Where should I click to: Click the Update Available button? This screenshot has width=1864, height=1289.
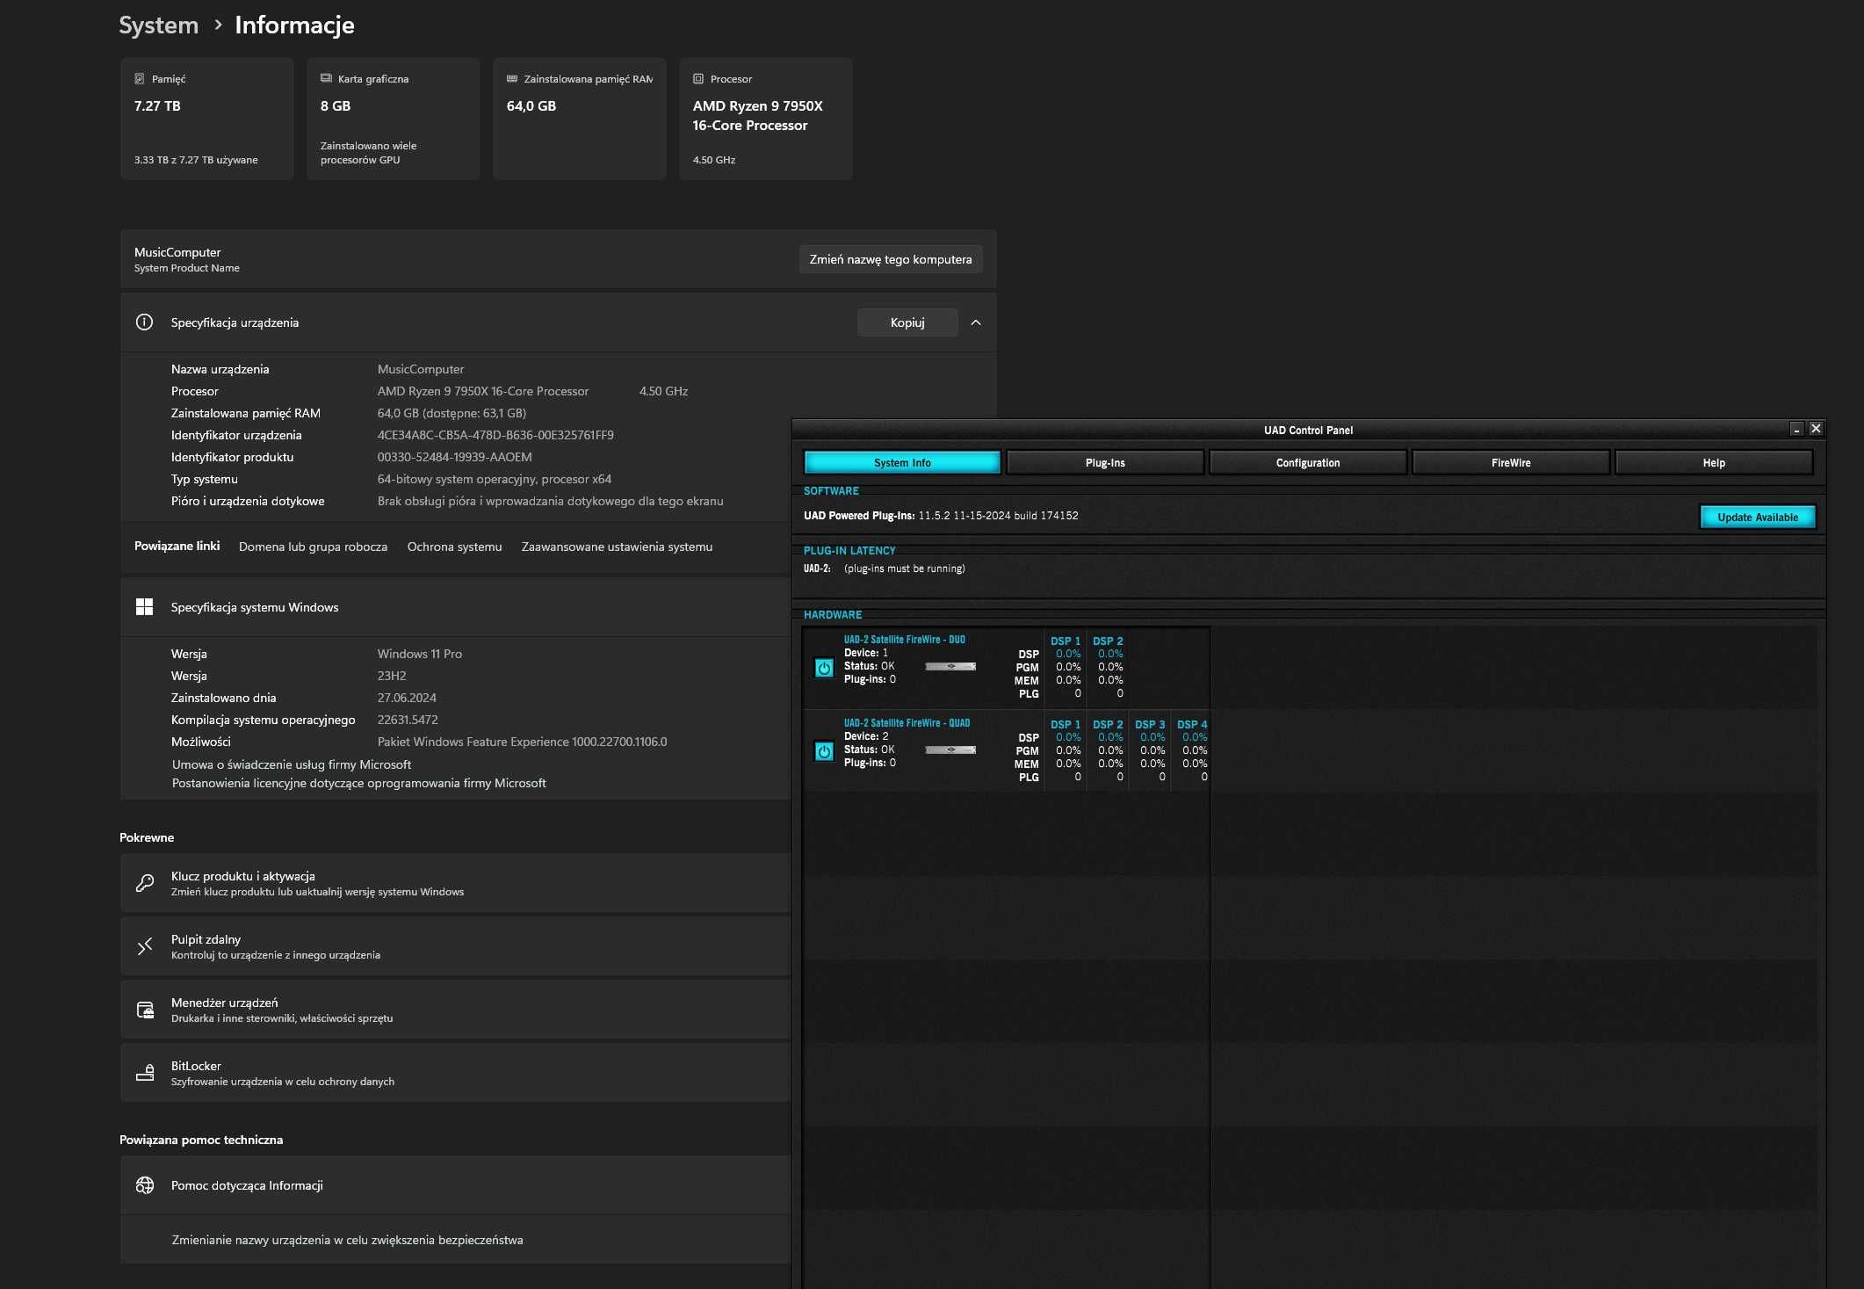point(1758,517)
